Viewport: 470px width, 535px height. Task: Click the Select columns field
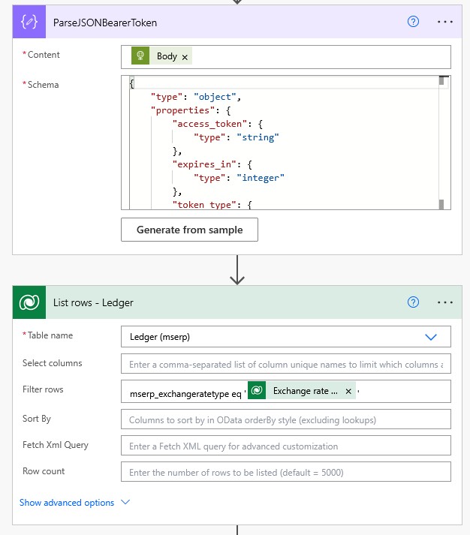(x=286, y=364)
